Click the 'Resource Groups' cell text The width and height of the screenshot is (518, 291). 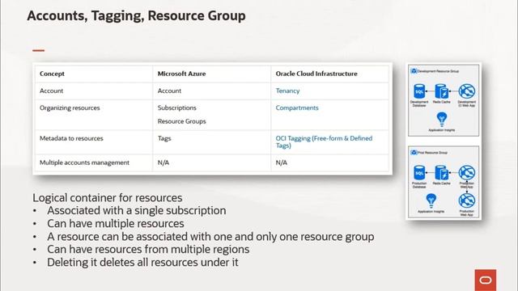click(181, 121)
